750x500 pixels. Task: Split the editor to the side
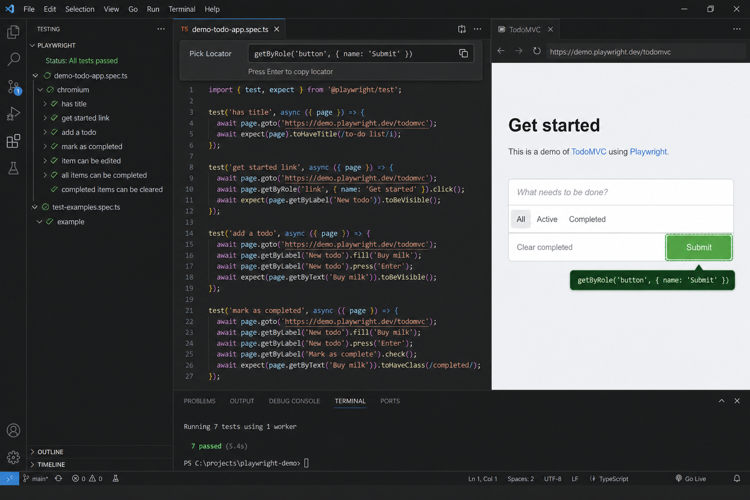[x=461, y=29]
